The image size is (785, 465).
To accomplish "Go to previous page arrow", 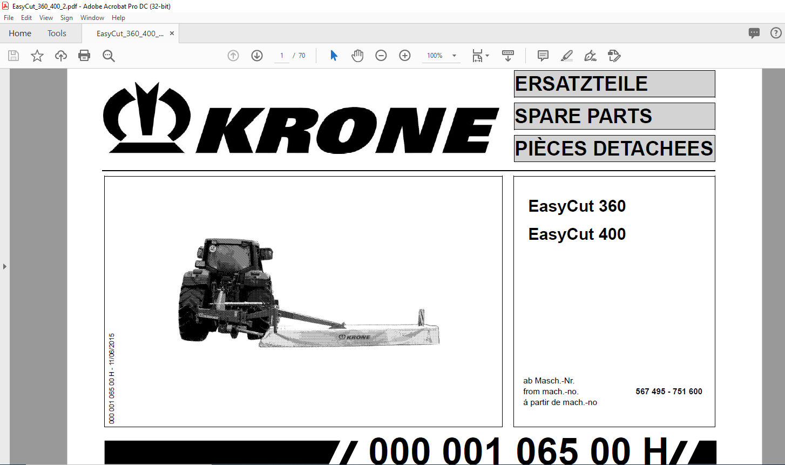I will pos(233,56).
